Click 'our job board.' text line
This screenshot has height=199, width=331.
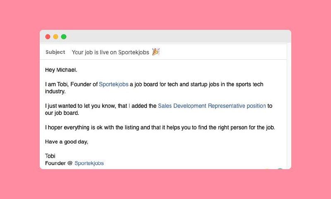[x=61, y=113]
